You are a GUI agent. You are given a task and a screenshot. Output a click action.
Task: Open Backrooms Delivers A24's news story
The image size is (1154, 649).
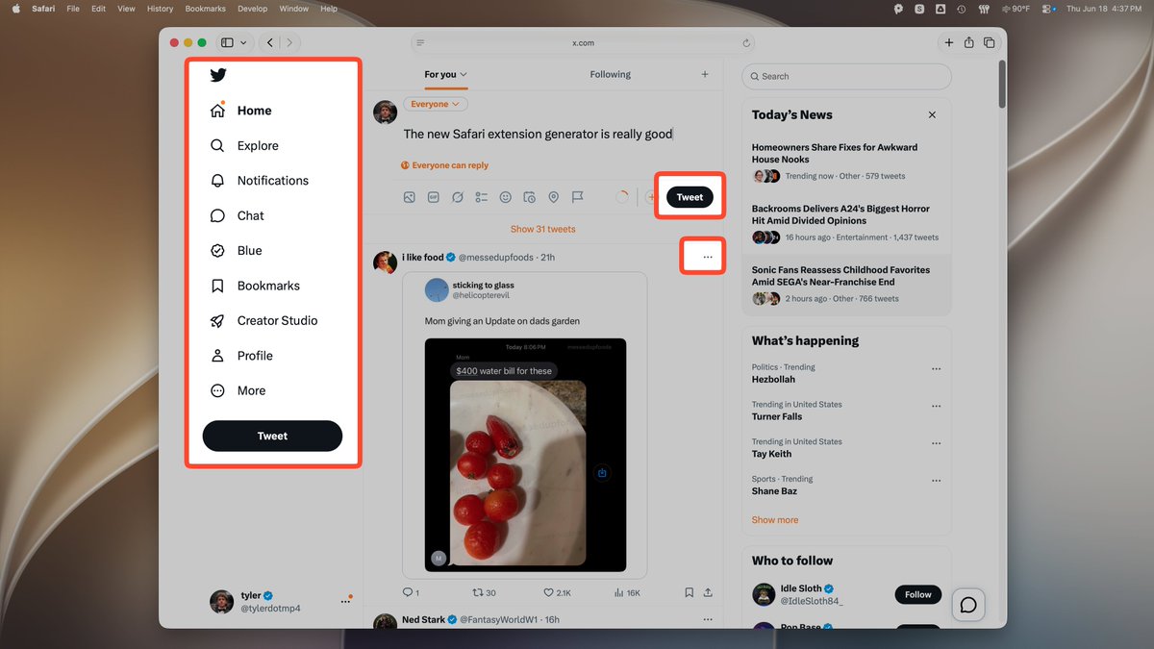(846, 223)
